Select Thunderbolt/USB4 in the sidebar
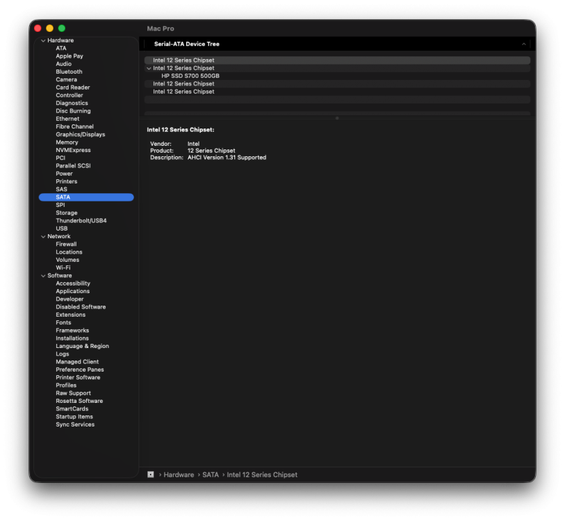The width and height of the screenshot is (565, 521). coord(81,220)
